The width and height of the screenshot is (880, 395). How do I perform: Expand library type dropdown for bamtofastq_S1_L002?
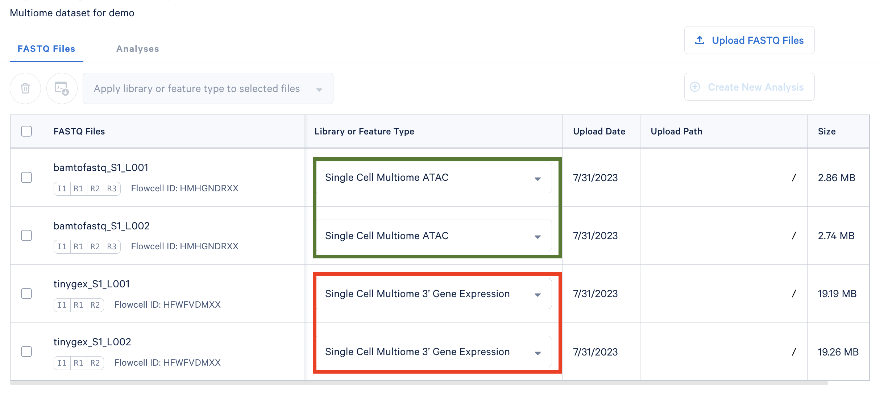(x=434, y=236)
